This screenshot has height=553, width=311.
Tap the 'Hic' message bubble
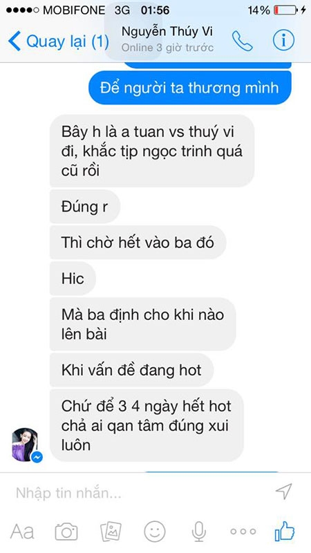point(73,279)
